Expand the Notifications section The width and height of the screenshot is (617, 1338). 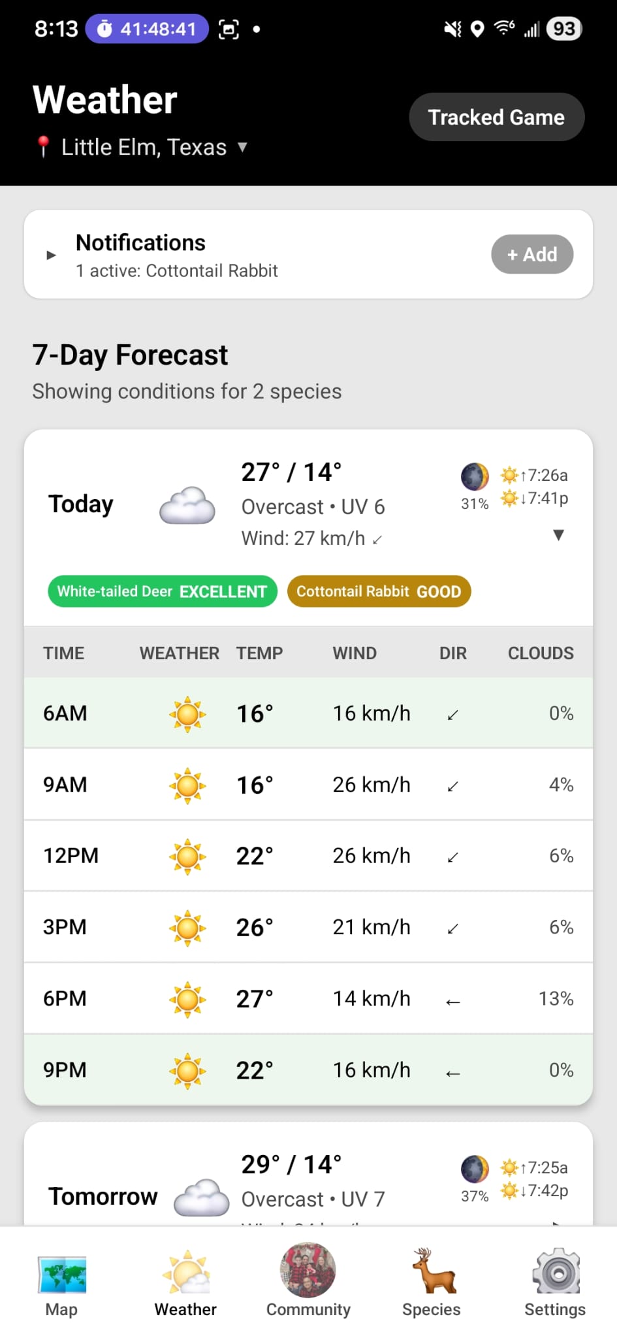click(52, 255)
